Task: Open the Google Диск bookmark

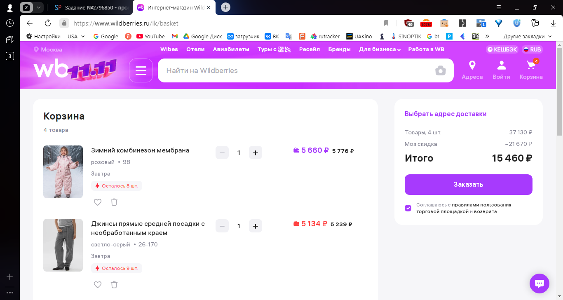Action: 203,36
